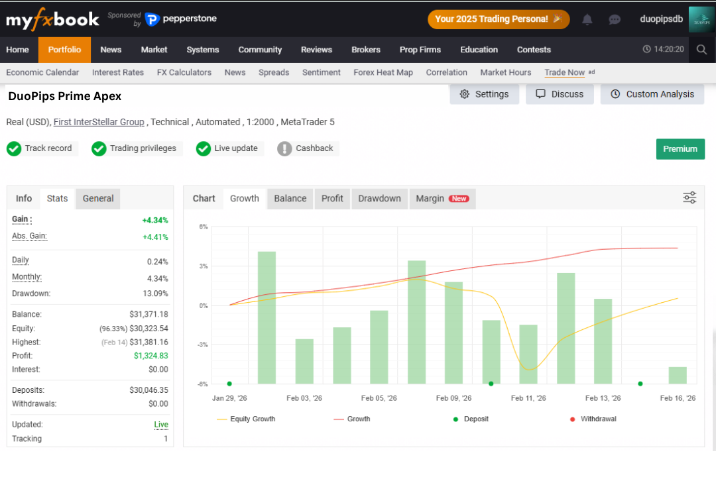The image size is (716, 477).
Task: Open First InterStellar Group link
Action: click(x=99, y=122)
